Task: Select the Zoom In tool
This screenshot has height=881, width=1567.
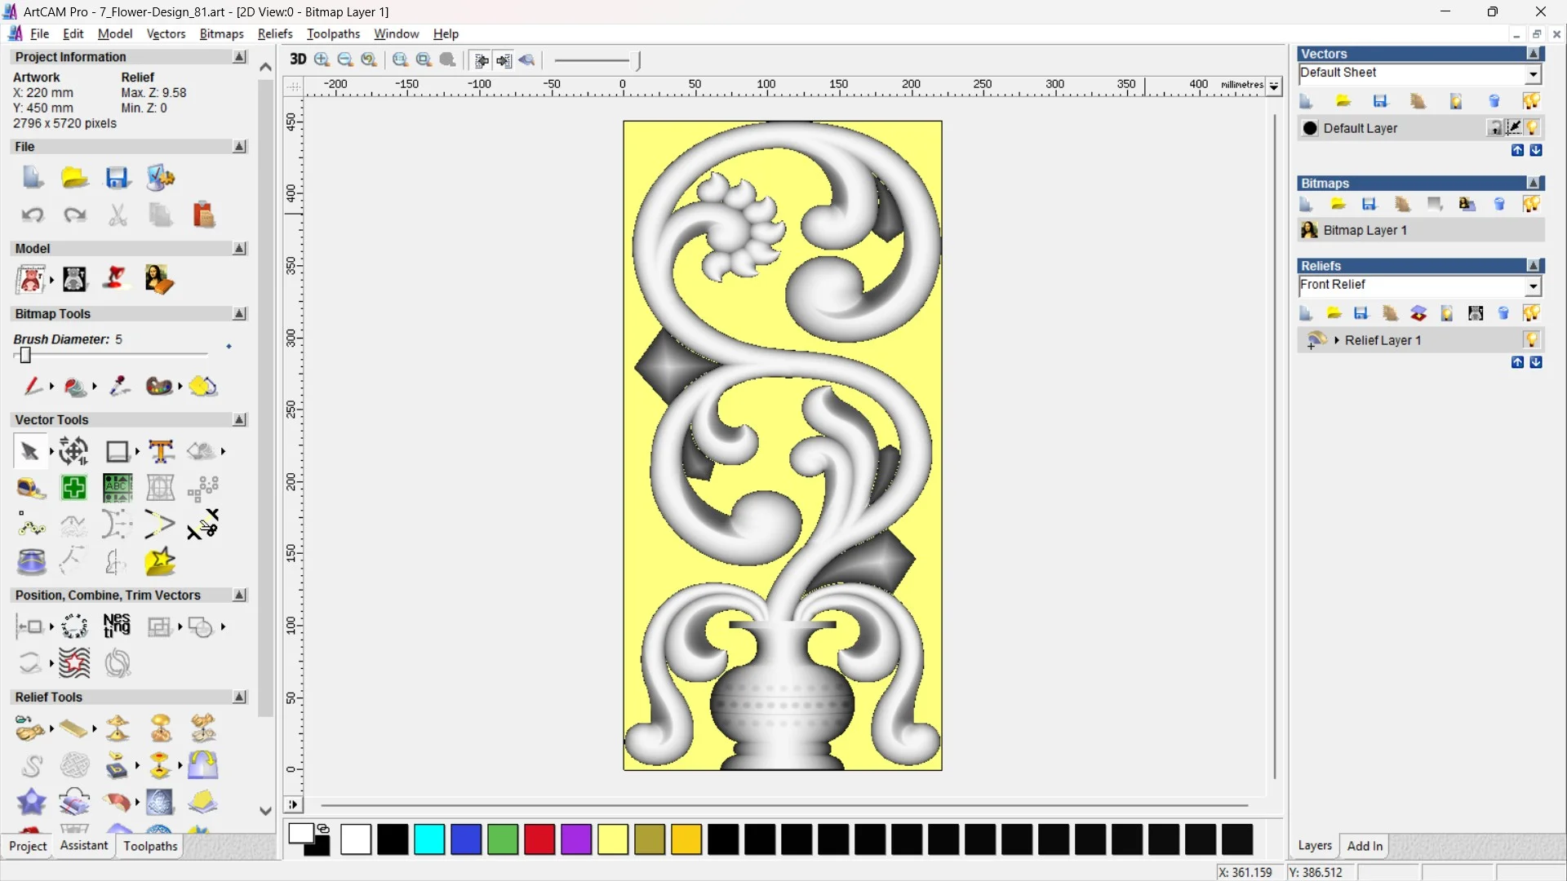Action: pos(321,60)
